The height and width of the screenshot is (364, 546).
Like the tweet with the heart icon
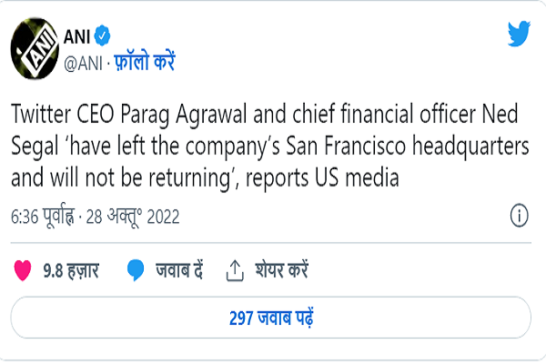click(x=23, y=270)
